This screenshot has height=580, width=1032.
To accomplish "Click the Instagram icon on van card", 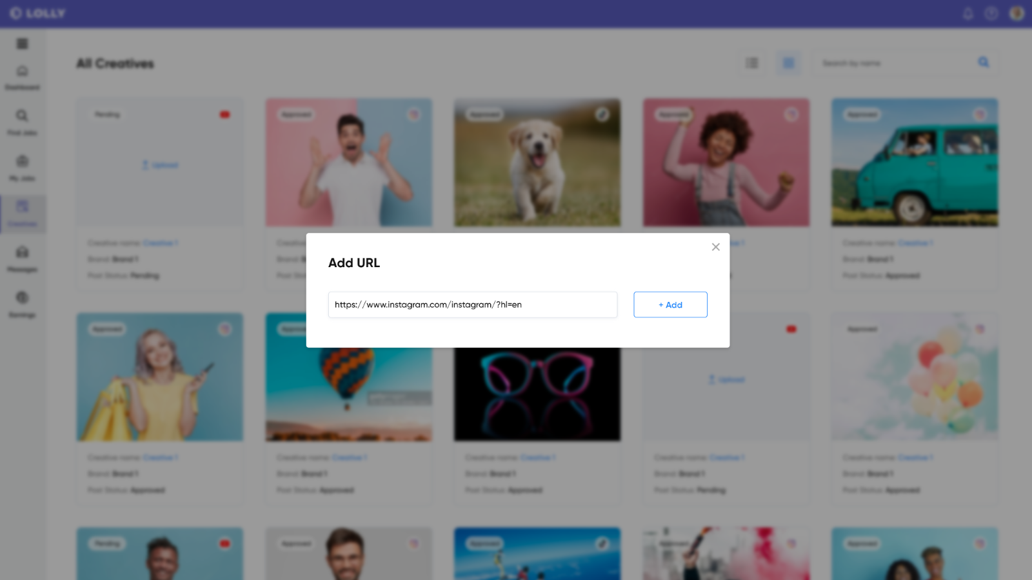I will click(980, 114).
